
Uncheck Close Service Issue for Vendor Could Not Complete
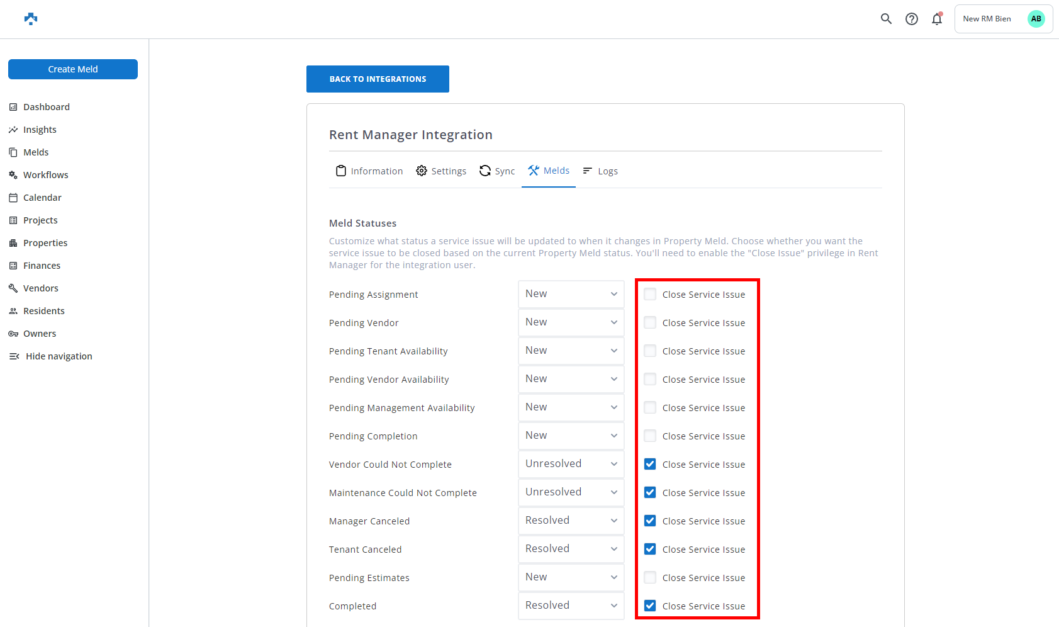click(x=650, y=464)
